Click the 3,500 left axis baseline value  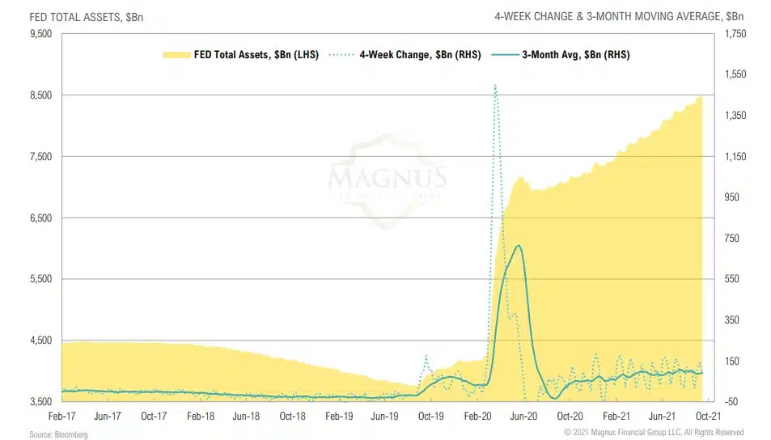click(x=40, y=401)
